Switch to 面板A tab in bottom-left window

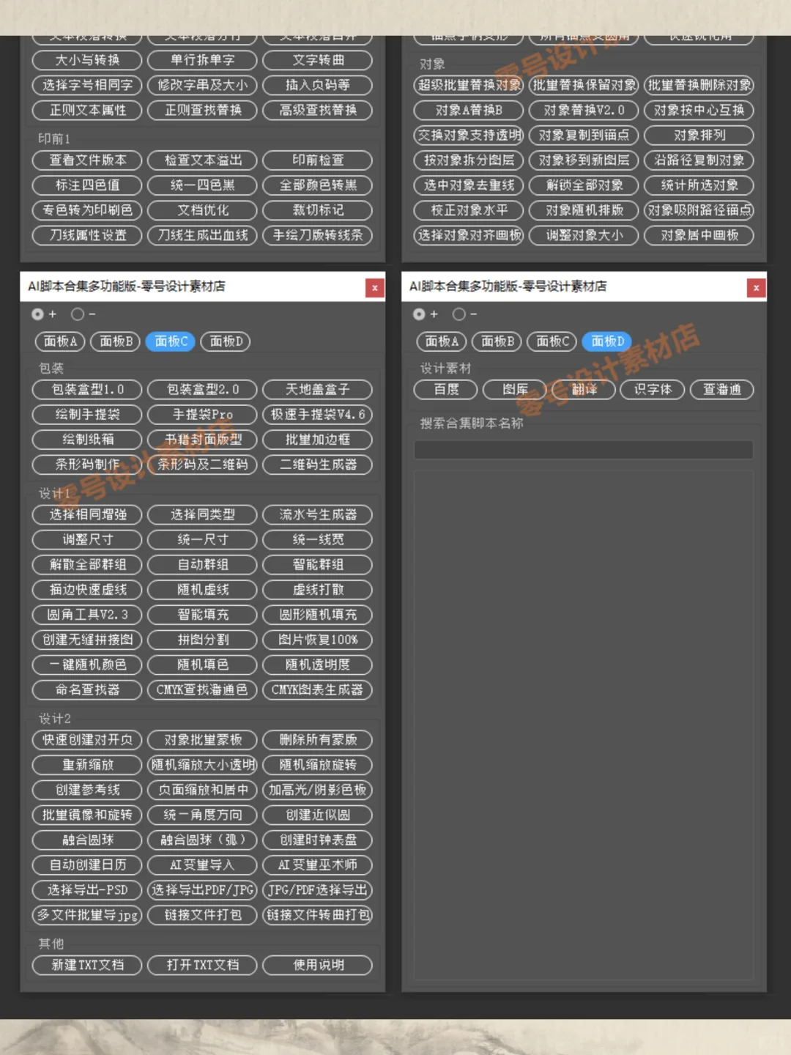point(60,341)
